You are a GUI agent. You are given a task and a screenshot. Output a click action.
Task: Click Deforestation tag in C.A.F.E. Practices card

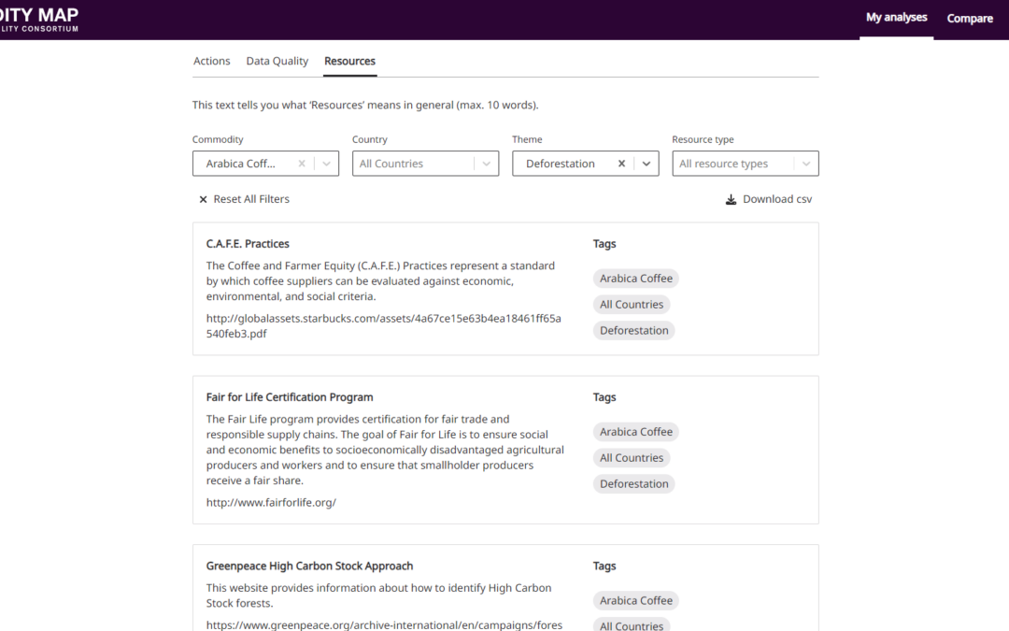click(633, 330)
